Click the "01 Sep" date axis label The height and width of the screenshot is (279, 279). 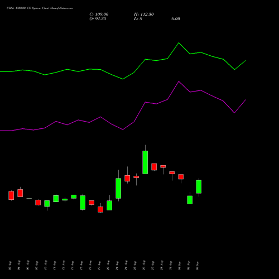(x=180, y=265)
